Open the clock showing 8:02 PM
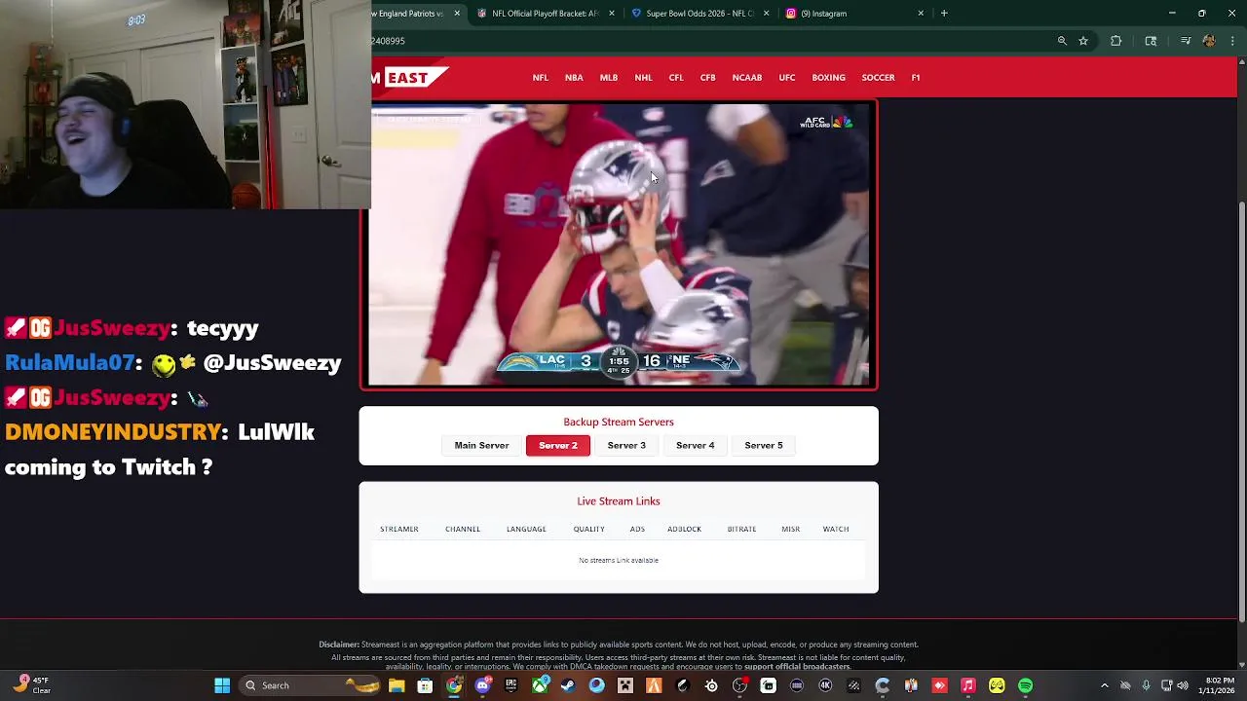The width and height of the screenshot is (1247, 701). pos(1217,685)
